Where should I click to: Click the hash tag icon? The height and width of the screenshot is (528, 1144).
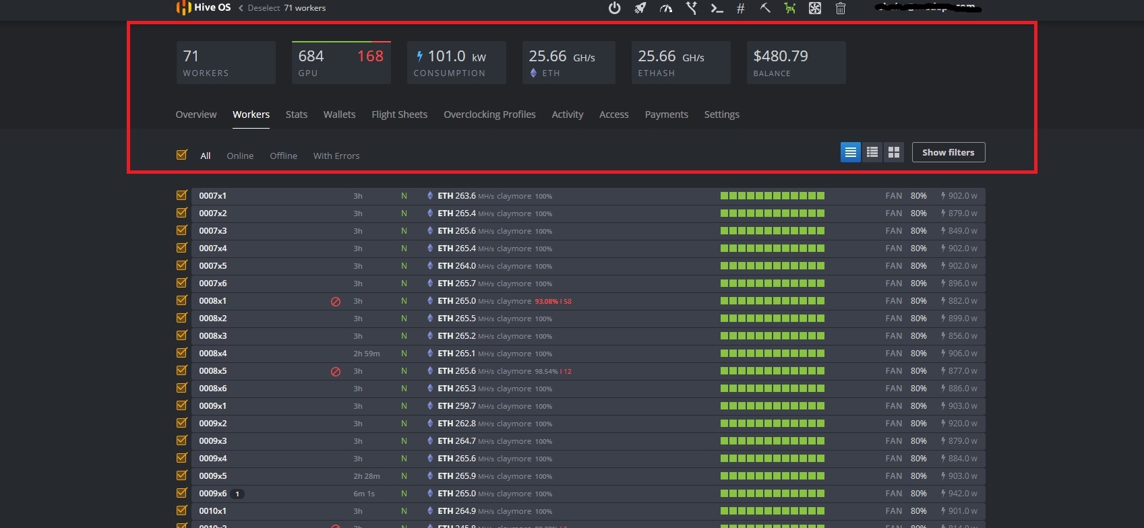pyautogui.click(x=741, y=8)
